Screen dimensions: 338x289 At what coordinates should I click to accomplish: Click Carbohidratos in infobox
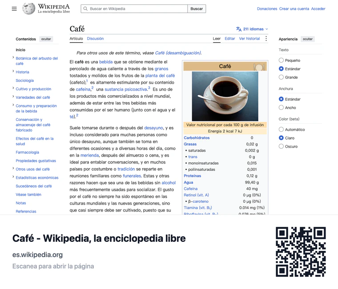197,138
